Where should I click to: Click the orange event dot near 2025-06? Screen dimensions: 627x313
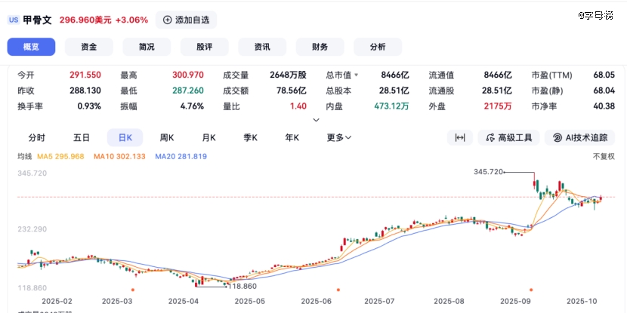(x=338, y=289)
